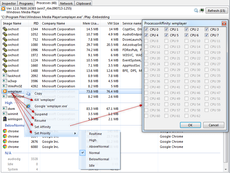Click OK in ProcessorAffinity dialog

(x=190, y=125)
